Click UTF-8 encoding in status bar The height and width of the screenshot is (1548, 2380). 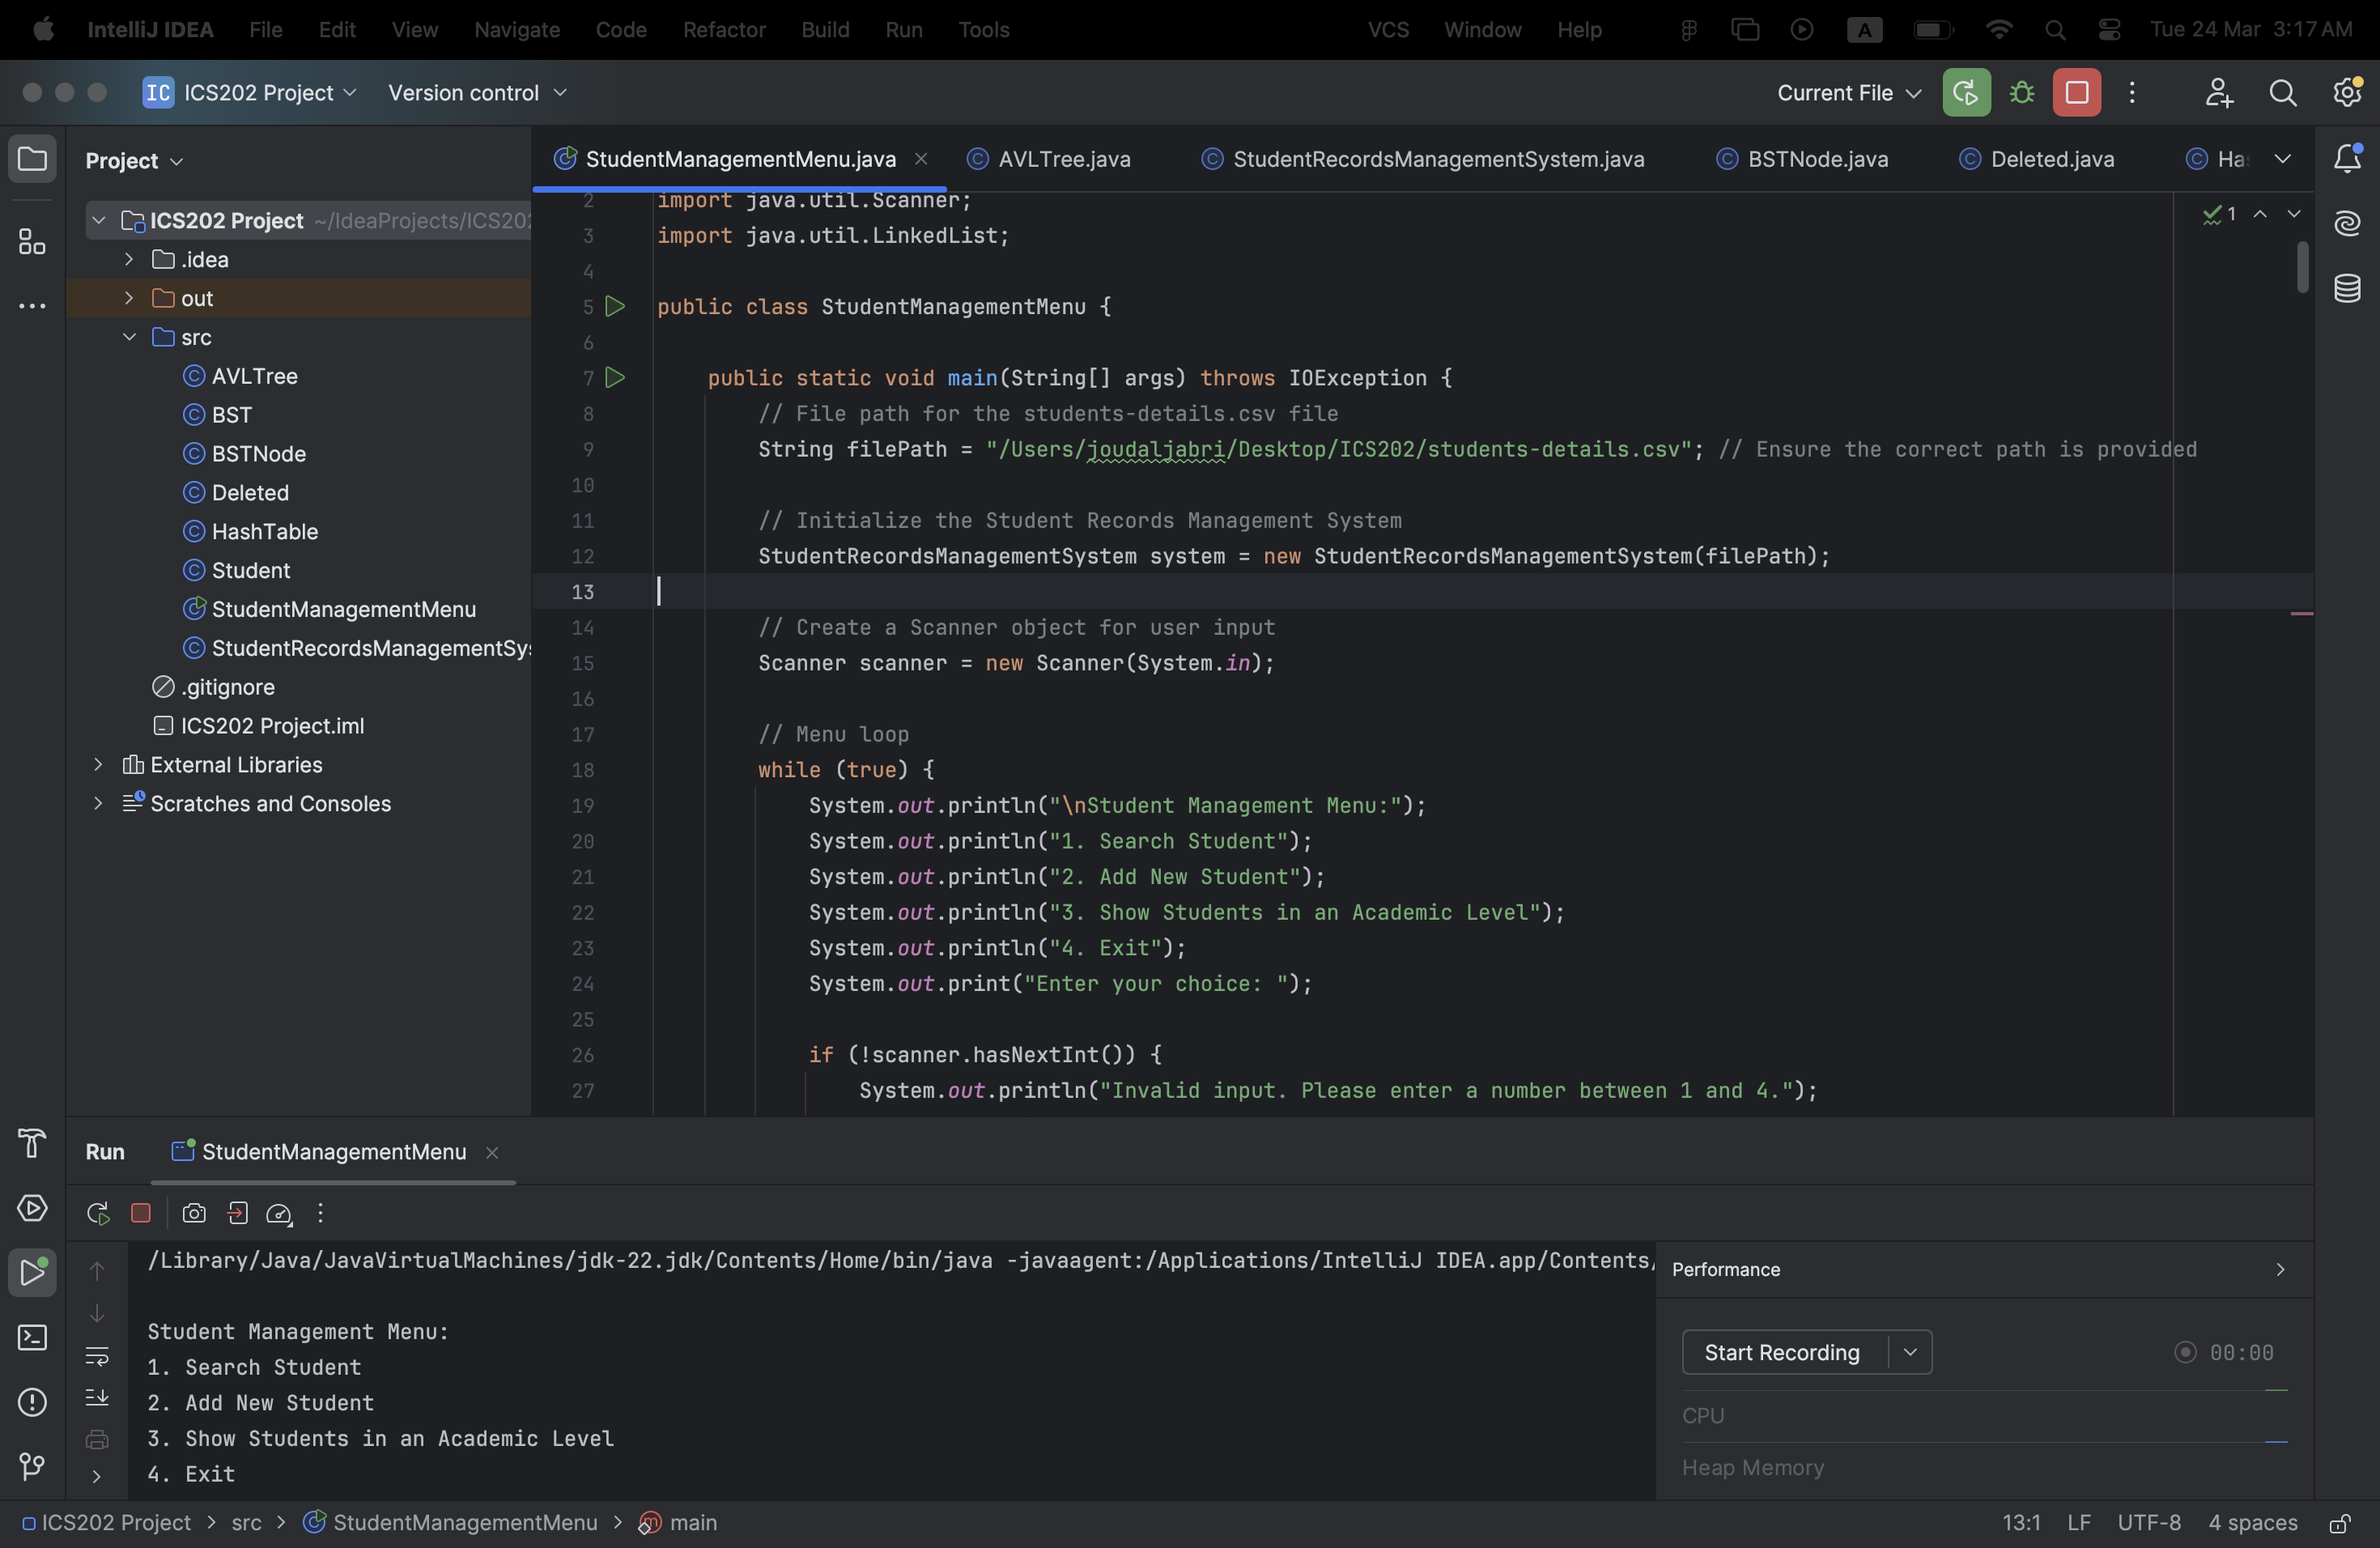pos(2149,1523)
